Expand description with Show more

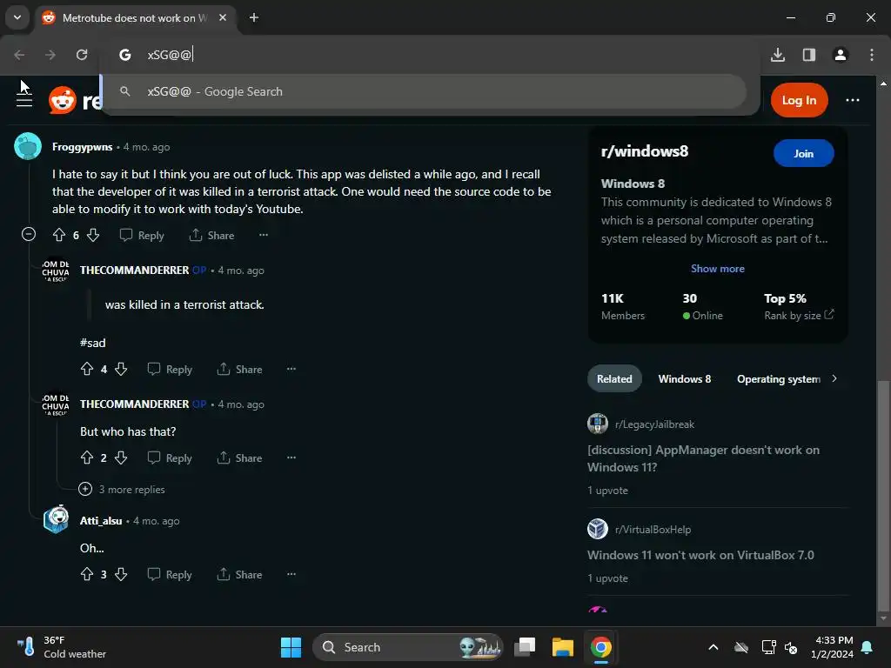pos(718,269)
